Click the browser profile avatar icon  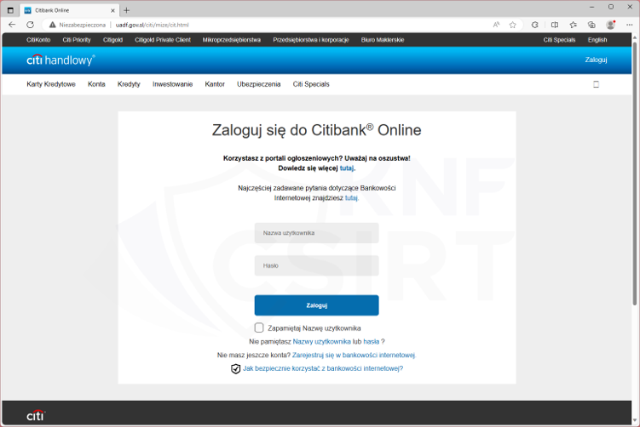pos(610,25)
